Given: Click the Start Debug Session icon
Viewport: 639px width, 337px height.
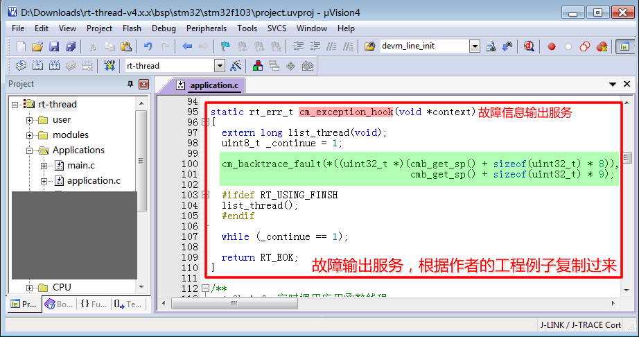Looking at the screenshot, I should click(529, 46).
